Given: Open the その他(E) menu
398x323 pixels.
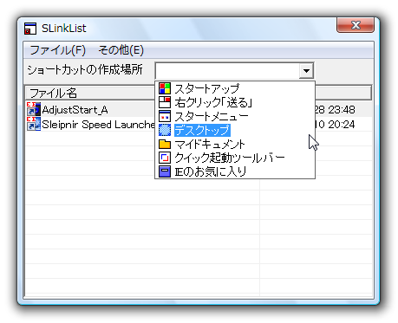Looking at the screenshot, I should tap(121, 50).
